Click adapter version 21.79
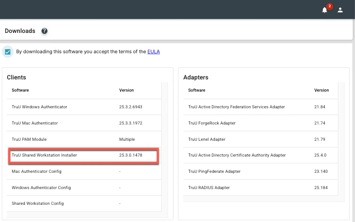The image size is (355, 222). [x=319, y=139]
